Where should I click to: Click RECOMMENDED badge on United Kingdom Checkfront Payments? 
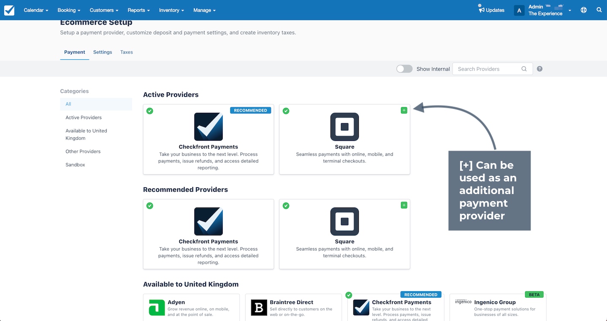[x=421, y=295]
